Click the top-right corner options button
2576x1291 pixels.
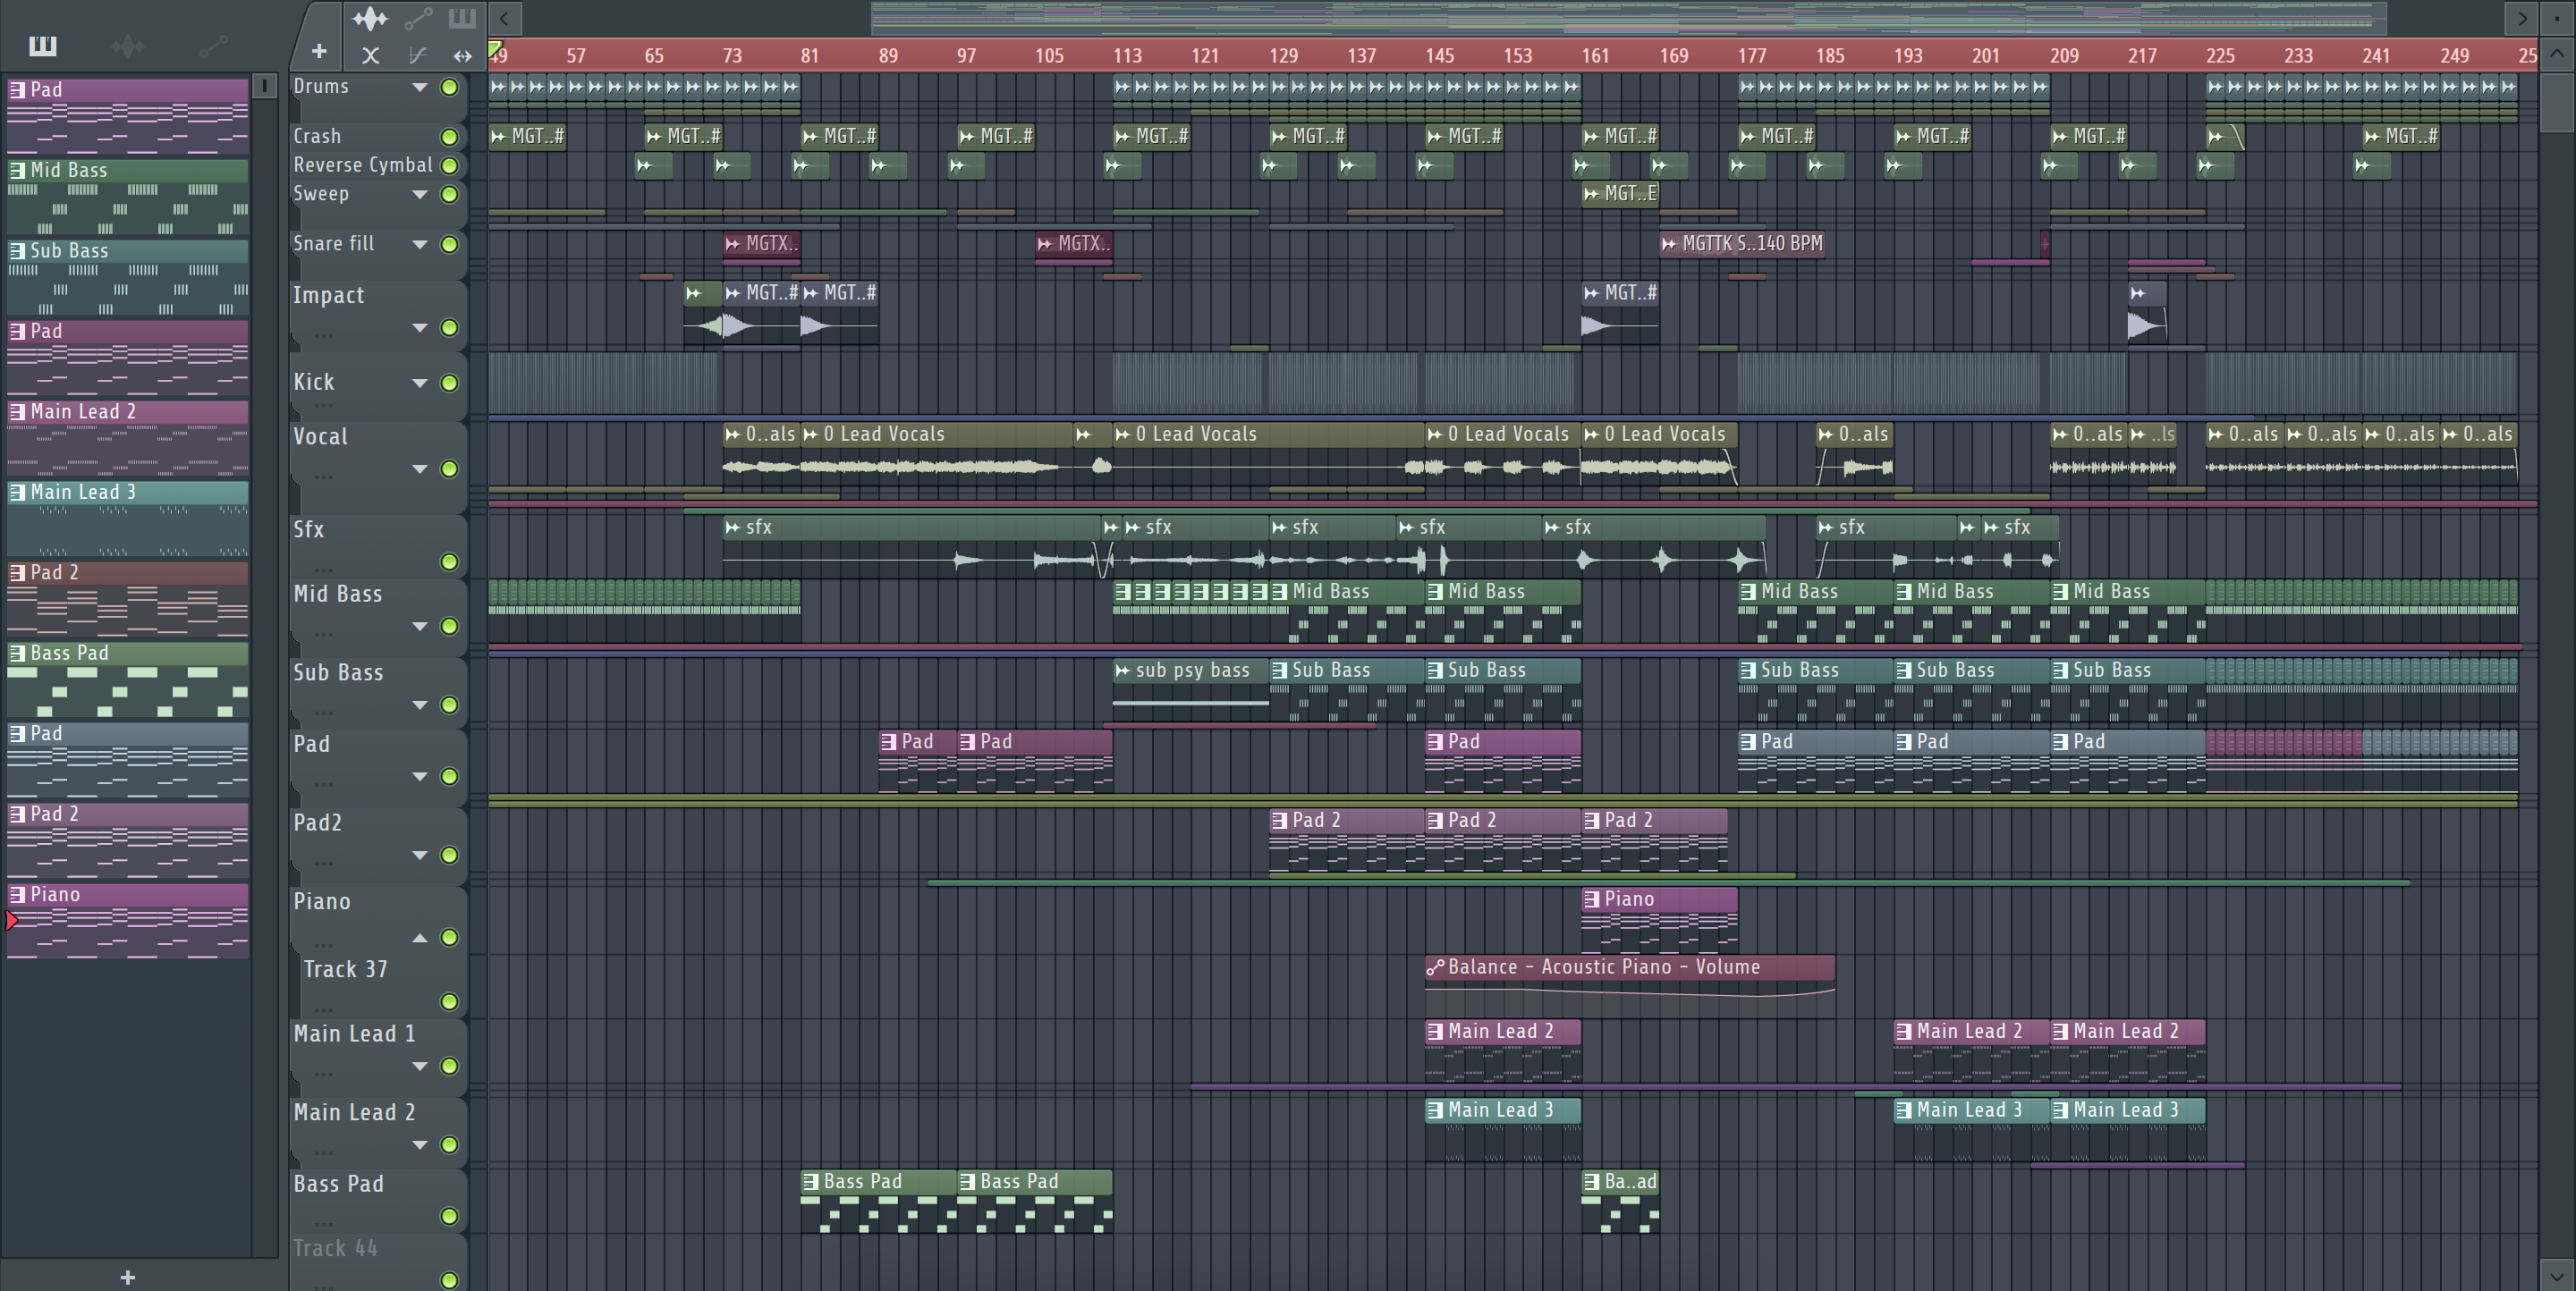pyautogui.click(x=2557, y=17)
